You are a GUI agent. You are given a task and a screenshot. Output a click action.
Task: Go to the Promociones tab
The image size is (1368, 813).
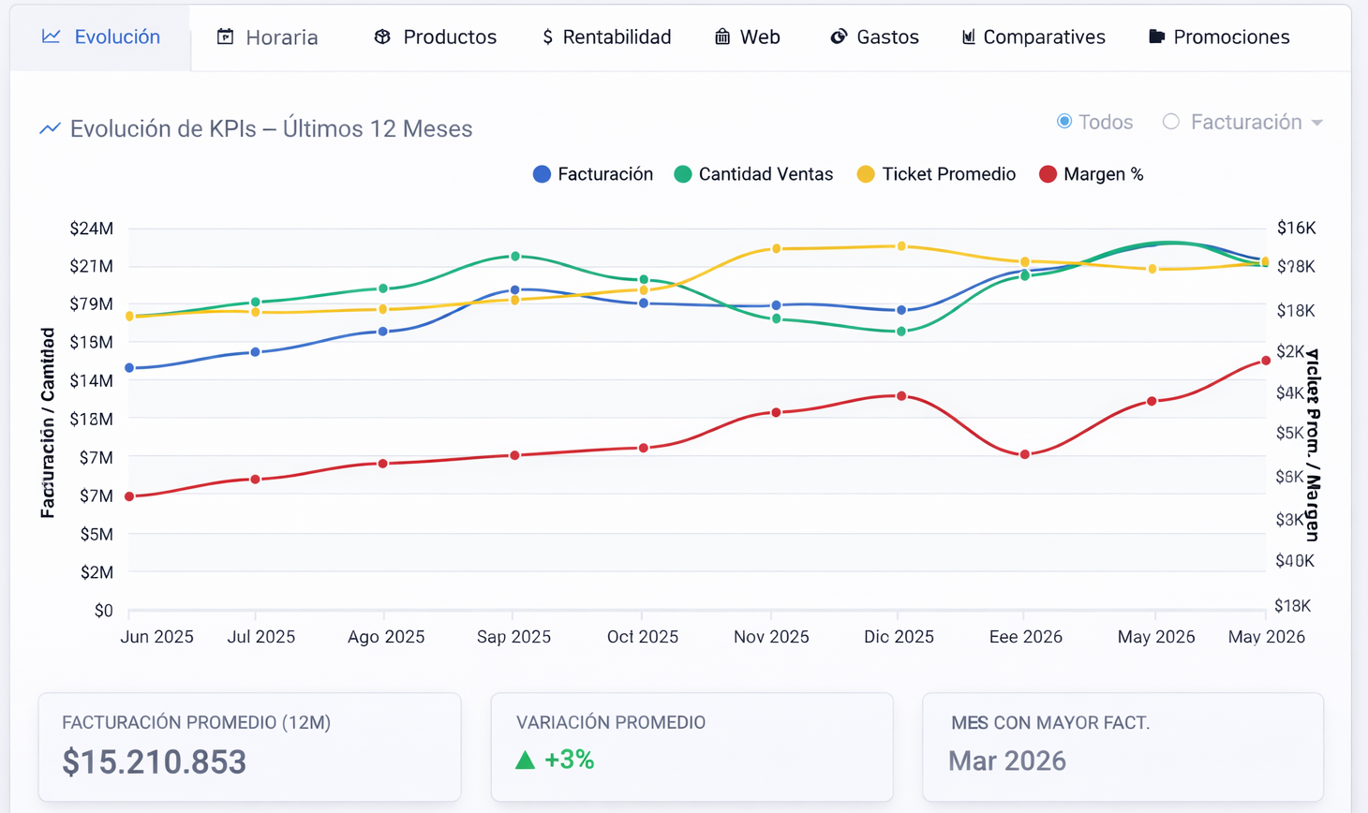[x=1220, y=37]
